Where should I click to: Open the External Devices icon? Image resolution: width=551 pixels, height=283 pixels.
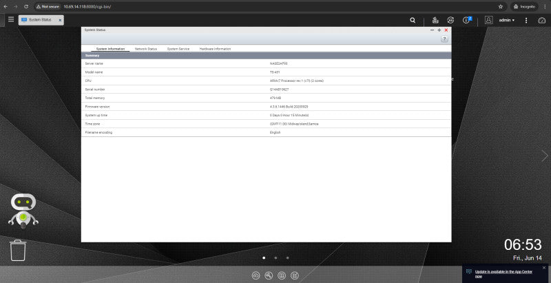pyautogui.click(x=450, y=21)
